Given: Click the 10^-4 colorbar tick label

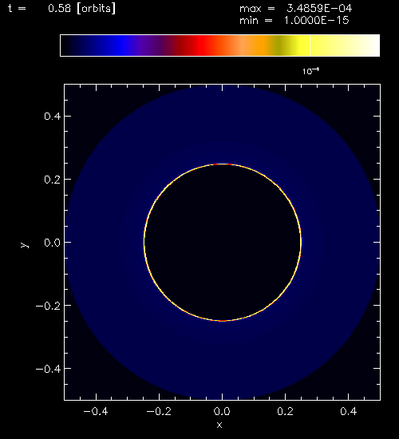Looking at the screenshot, I should [x=310, y=71].
